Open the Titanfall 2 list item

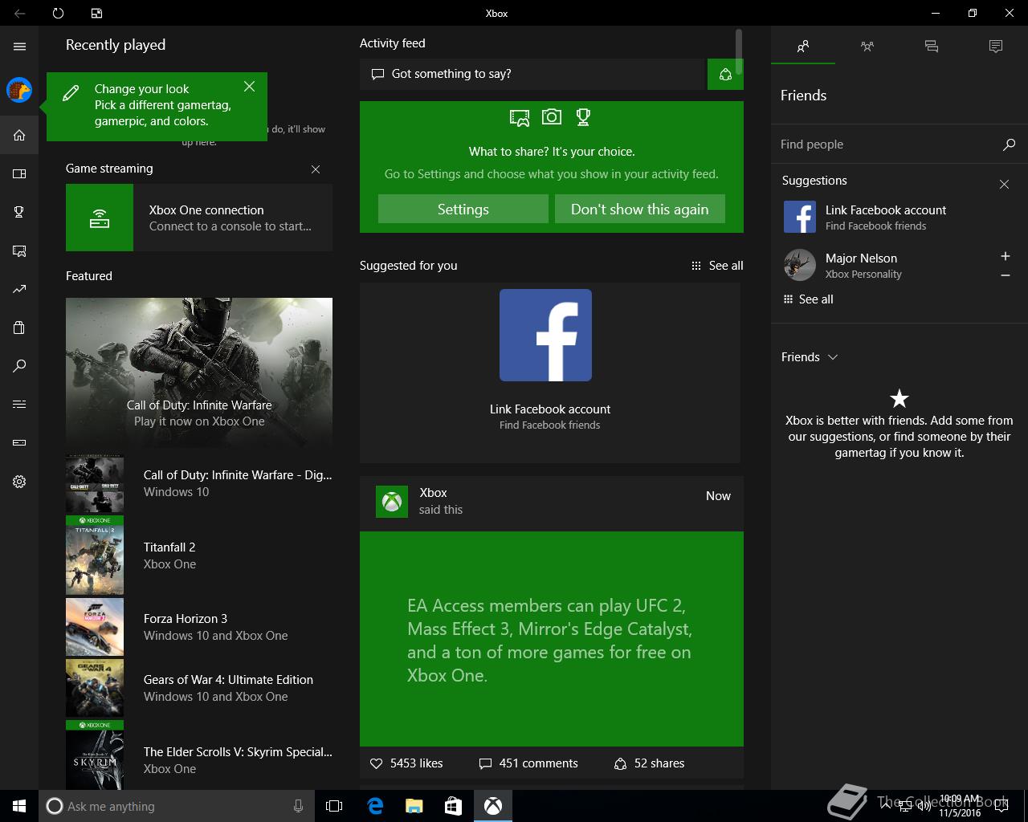pos(199,555)
